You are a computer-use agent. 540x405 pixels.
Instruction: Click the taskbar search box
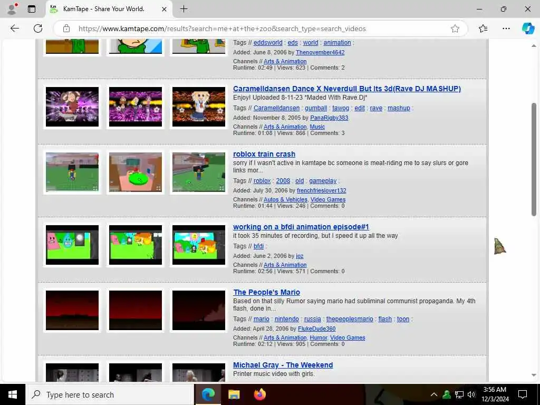(110, 394)
